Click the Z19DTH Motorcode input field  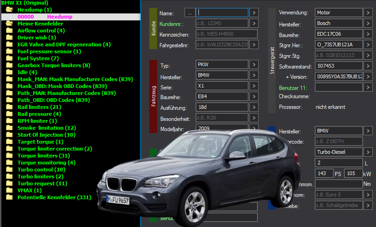(338, 141)
